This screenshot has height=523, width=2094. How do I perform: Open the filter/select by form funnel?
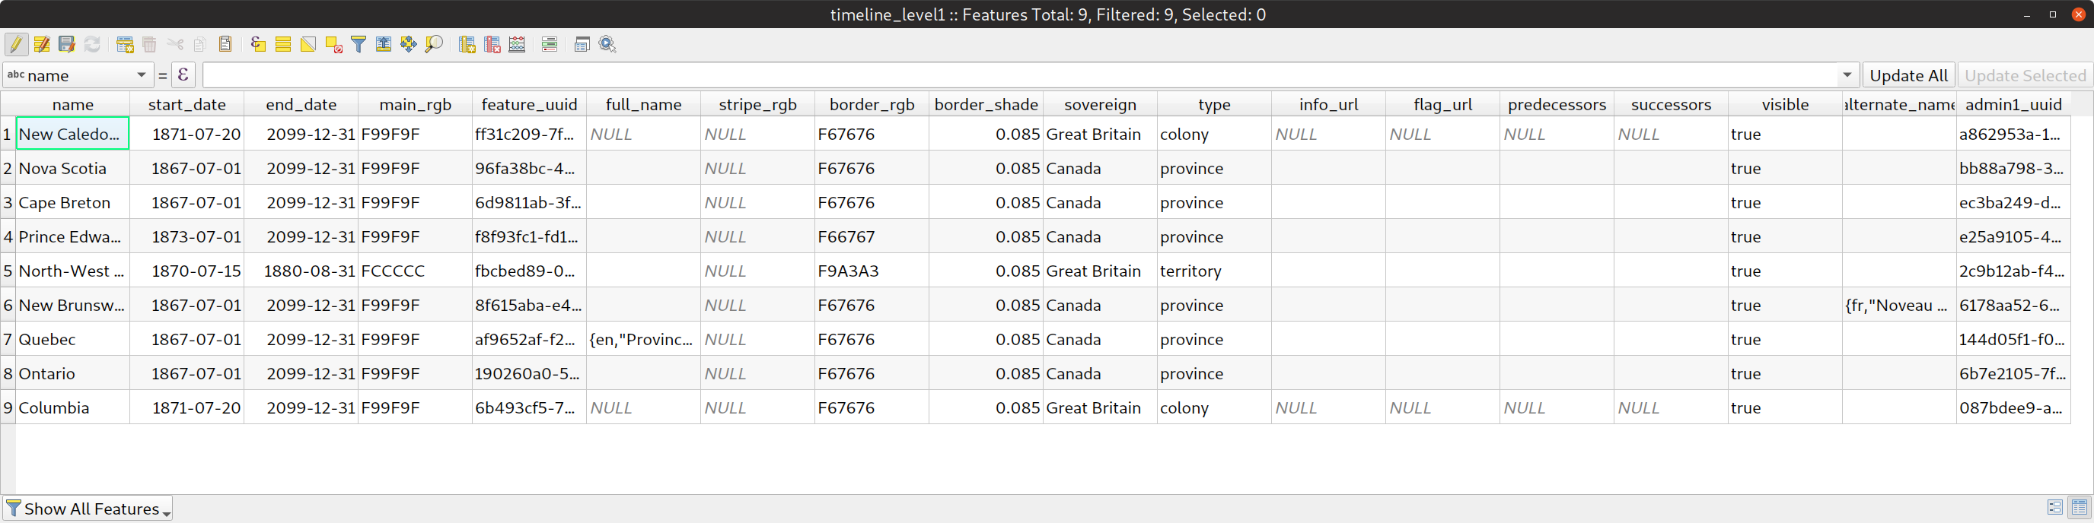359,45
